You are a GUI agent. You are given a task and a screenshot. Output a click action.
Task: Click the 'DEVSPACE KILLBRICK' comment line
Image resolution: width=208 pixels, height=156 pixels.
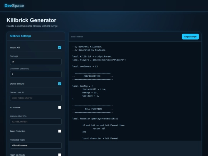point(87,47)
